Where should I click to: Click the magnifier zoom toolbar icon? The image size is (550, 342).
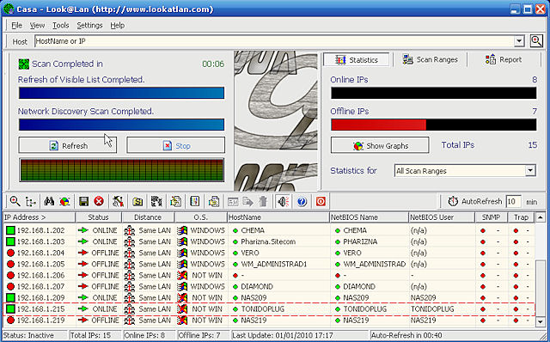(15, 201)
